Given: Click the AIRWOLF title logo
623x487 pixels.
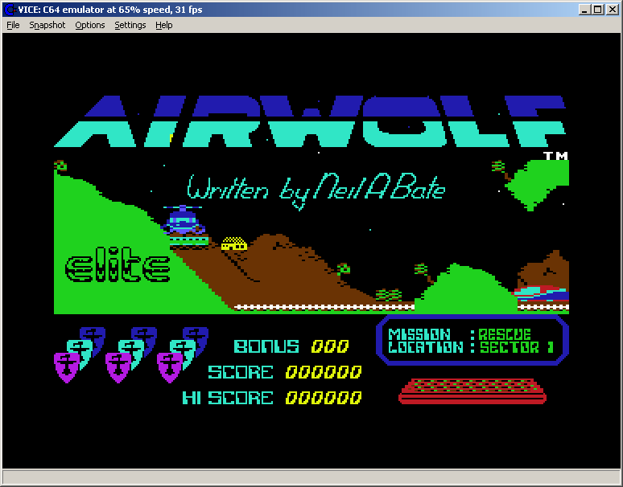Looking at the screenshot, I should [311, 121].
